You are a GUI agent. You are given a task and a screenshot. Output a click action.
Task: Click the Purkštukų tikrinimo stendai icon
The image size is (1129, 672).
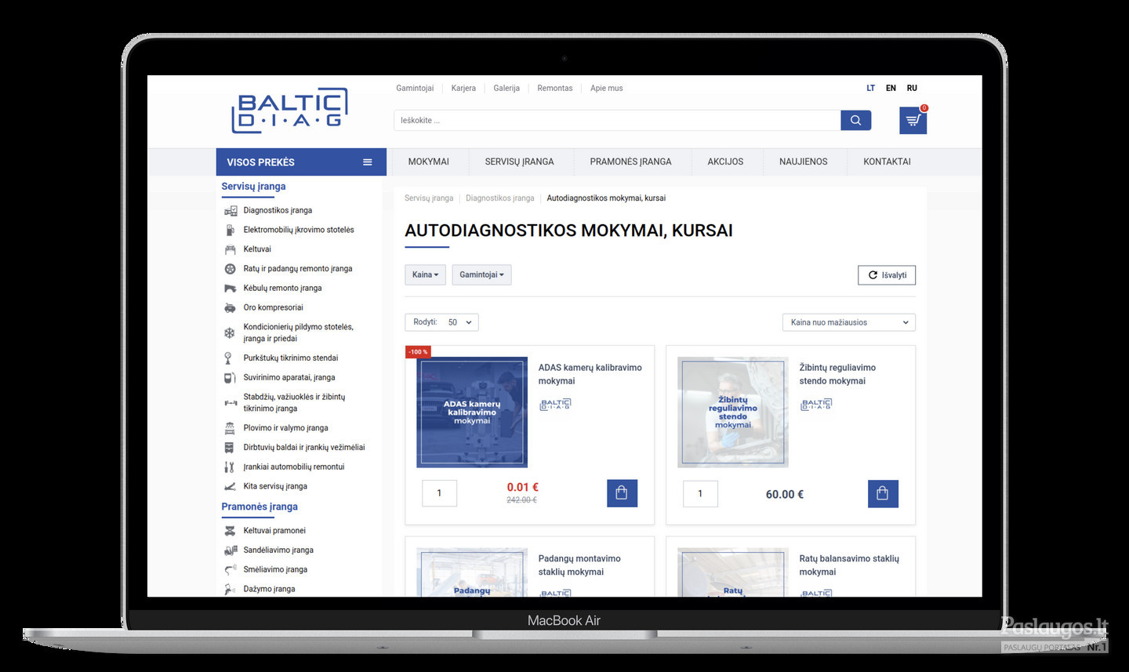[x=230, y=358]
